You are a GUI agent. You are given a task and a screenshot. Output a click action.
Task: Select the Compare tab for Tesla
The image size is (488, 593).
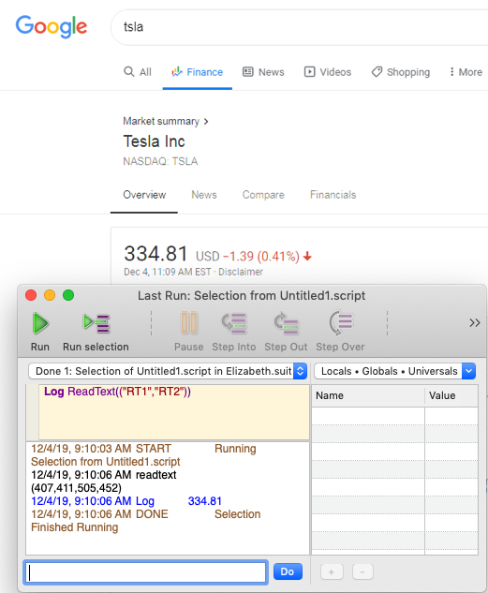(x=263, y=195)
